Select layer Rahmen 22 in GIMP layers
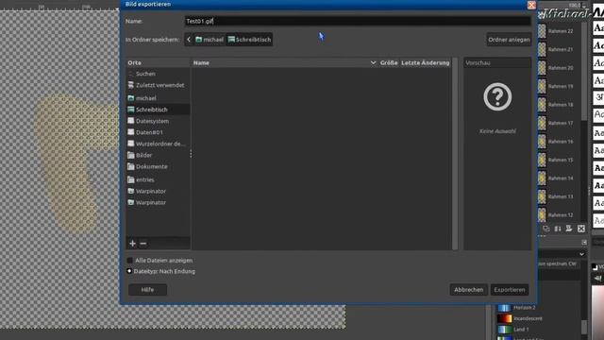Viewport: 604px width, 340px height. click(x=561, y=31)
